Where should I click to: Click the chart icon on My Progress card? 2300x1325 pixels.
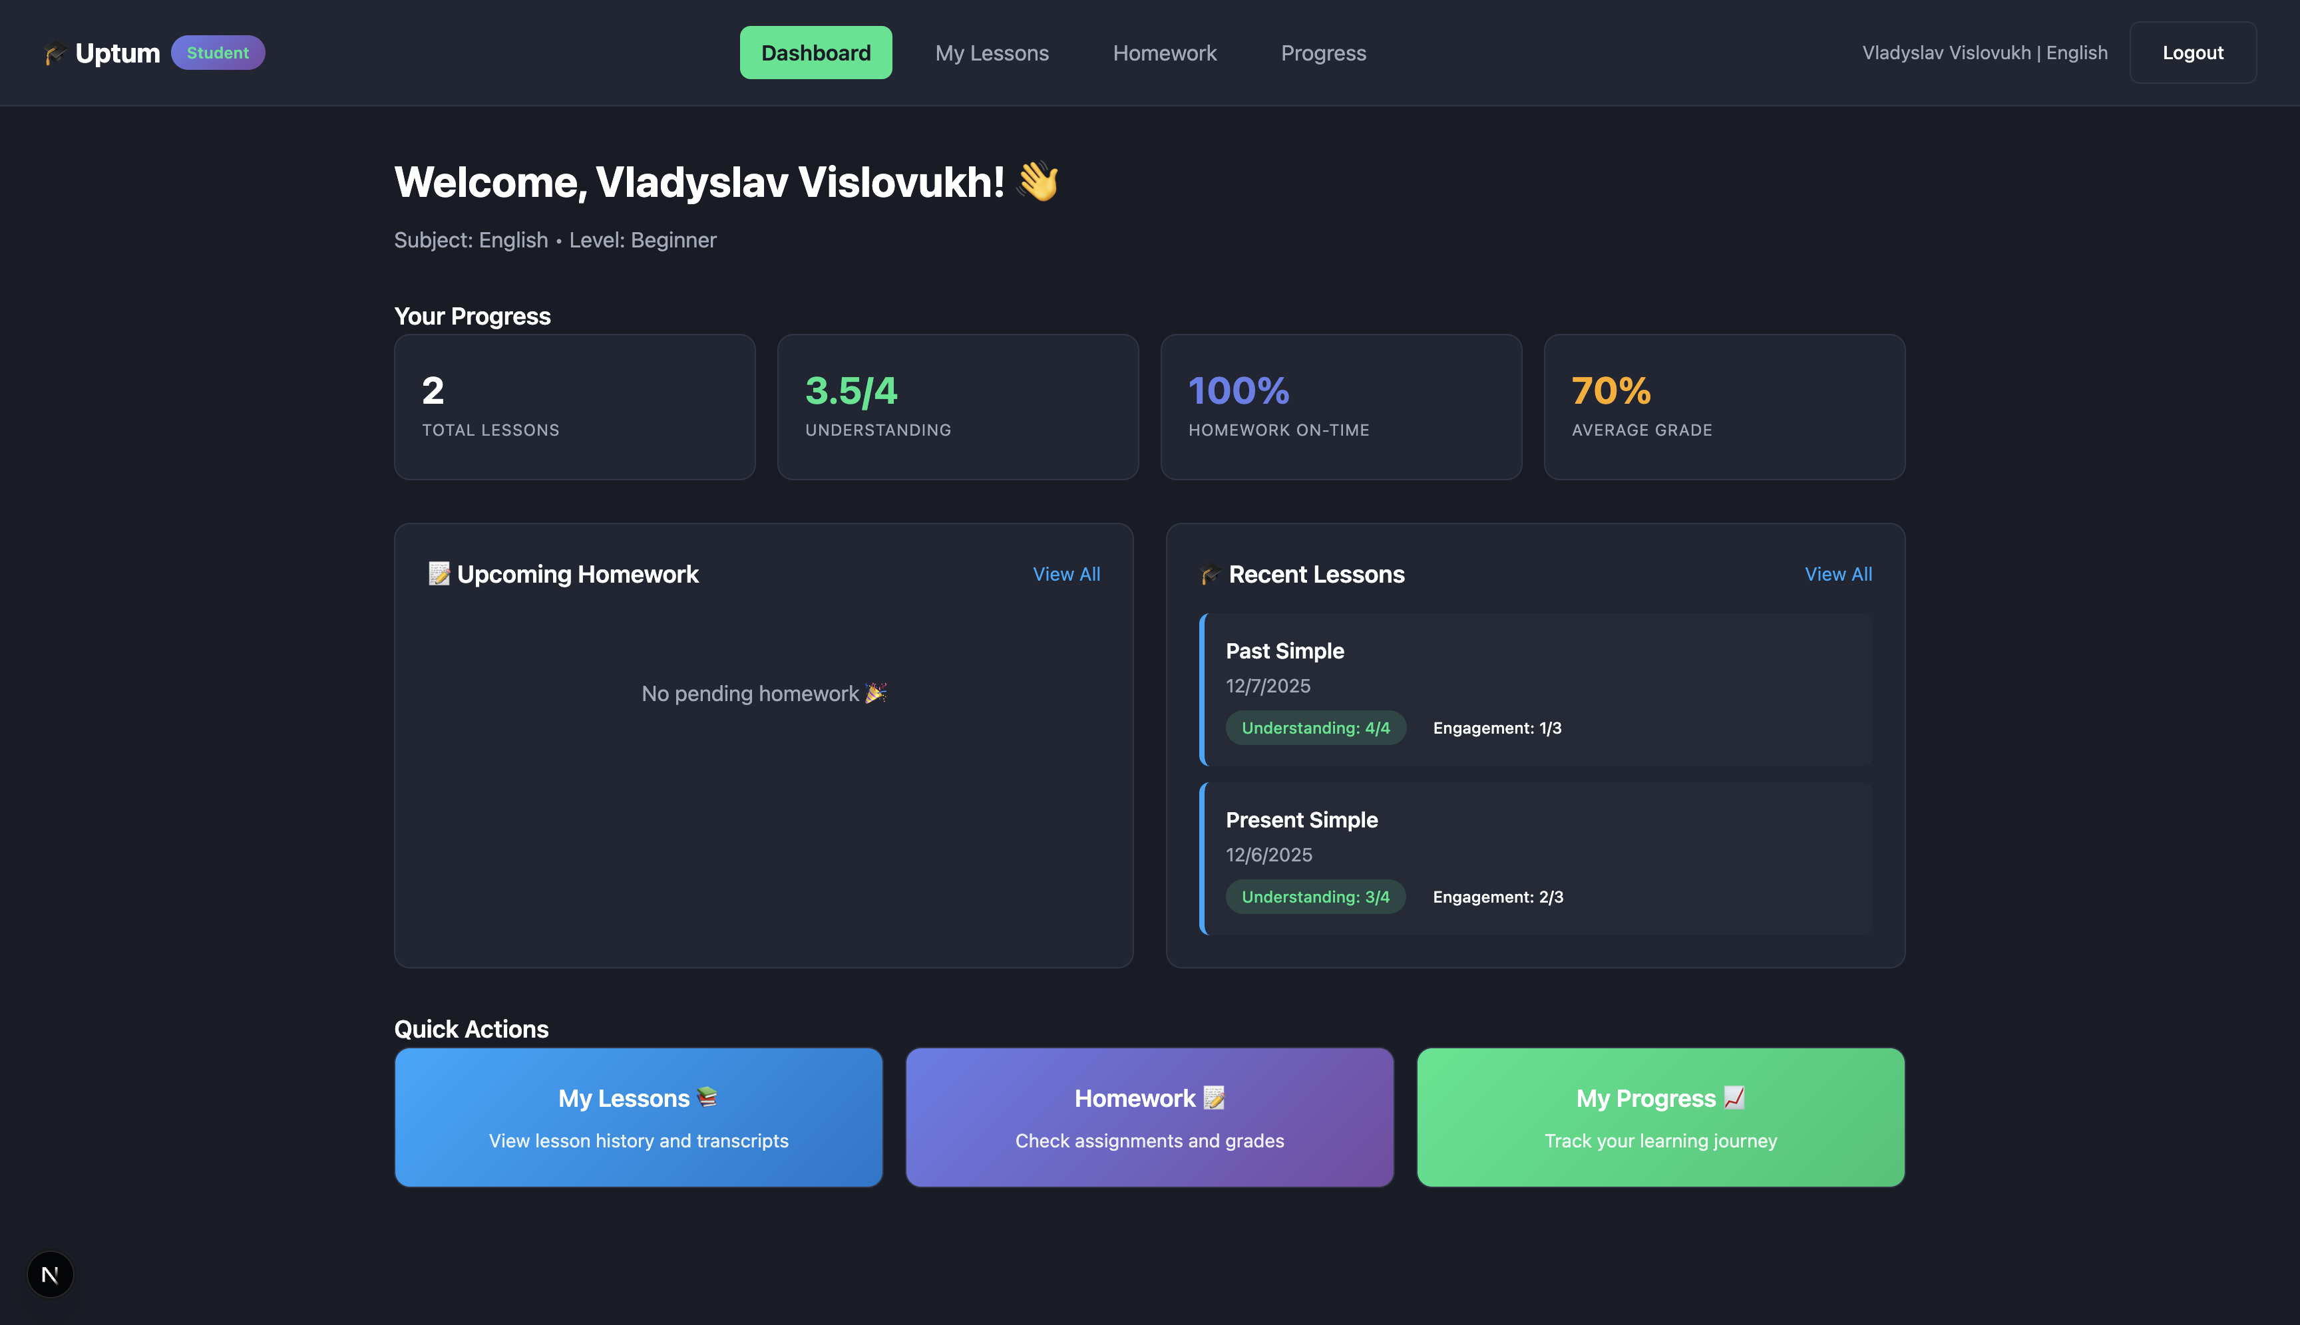[1734, 1097]
